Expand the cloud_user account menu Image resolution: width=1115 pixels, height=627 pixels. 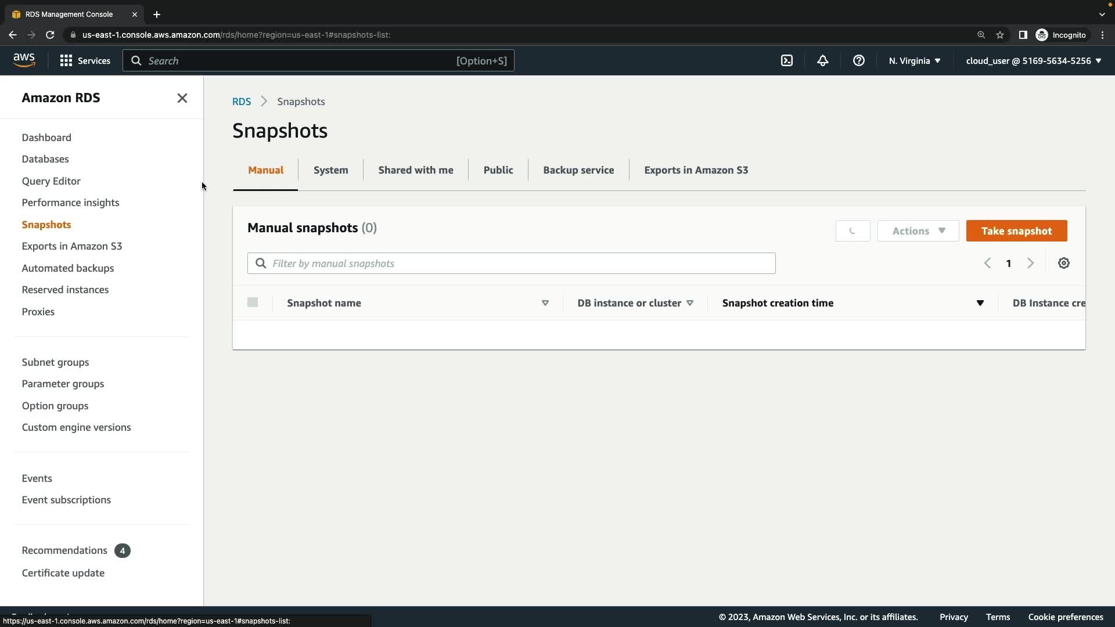coord(1033,60)
